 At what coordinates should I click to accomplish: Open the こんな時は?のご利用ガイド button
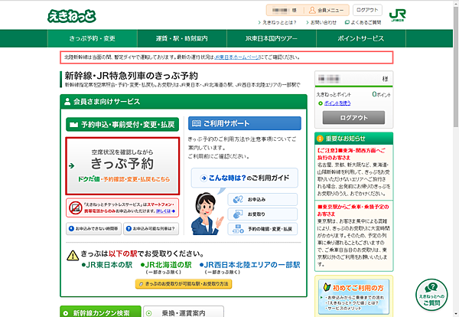(245, 178)
